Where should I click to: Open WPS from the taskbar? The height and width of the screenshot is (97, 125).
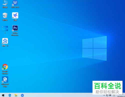point(22,95)
